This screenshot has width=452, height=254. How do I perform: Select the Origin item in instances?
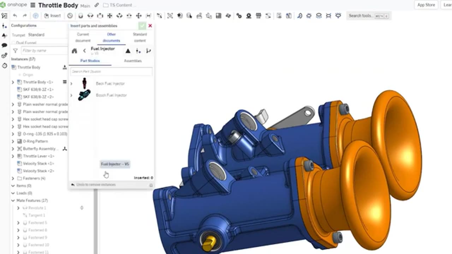(28, 75)
